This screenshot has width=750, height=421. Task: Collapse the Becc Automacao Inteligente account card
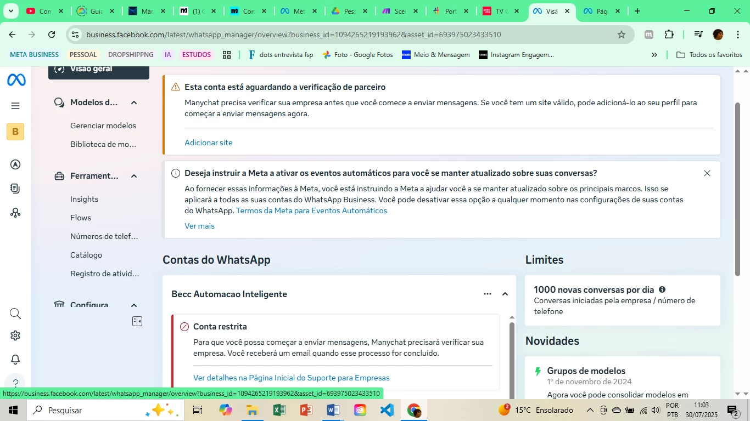[x=505, y=294]
